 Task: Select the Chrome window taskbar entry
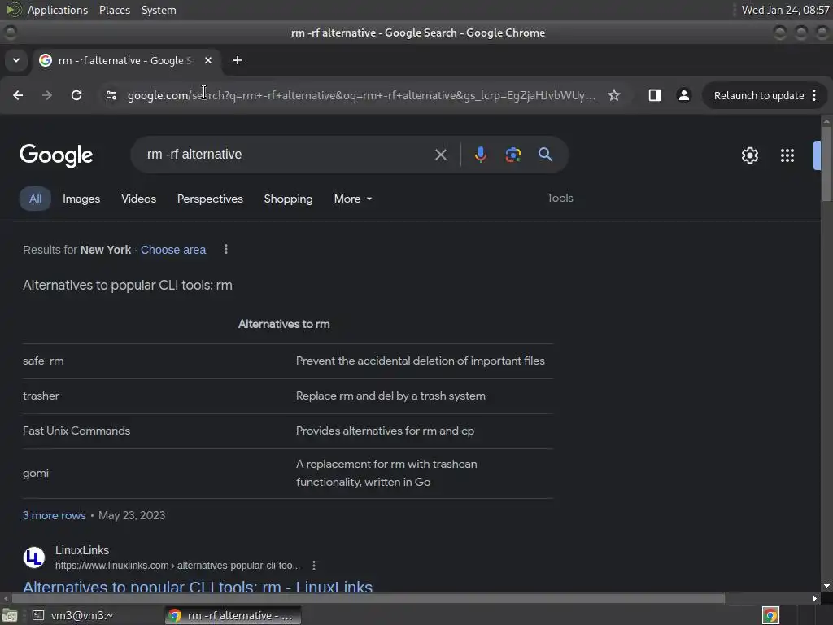click(x=233, y=615)
